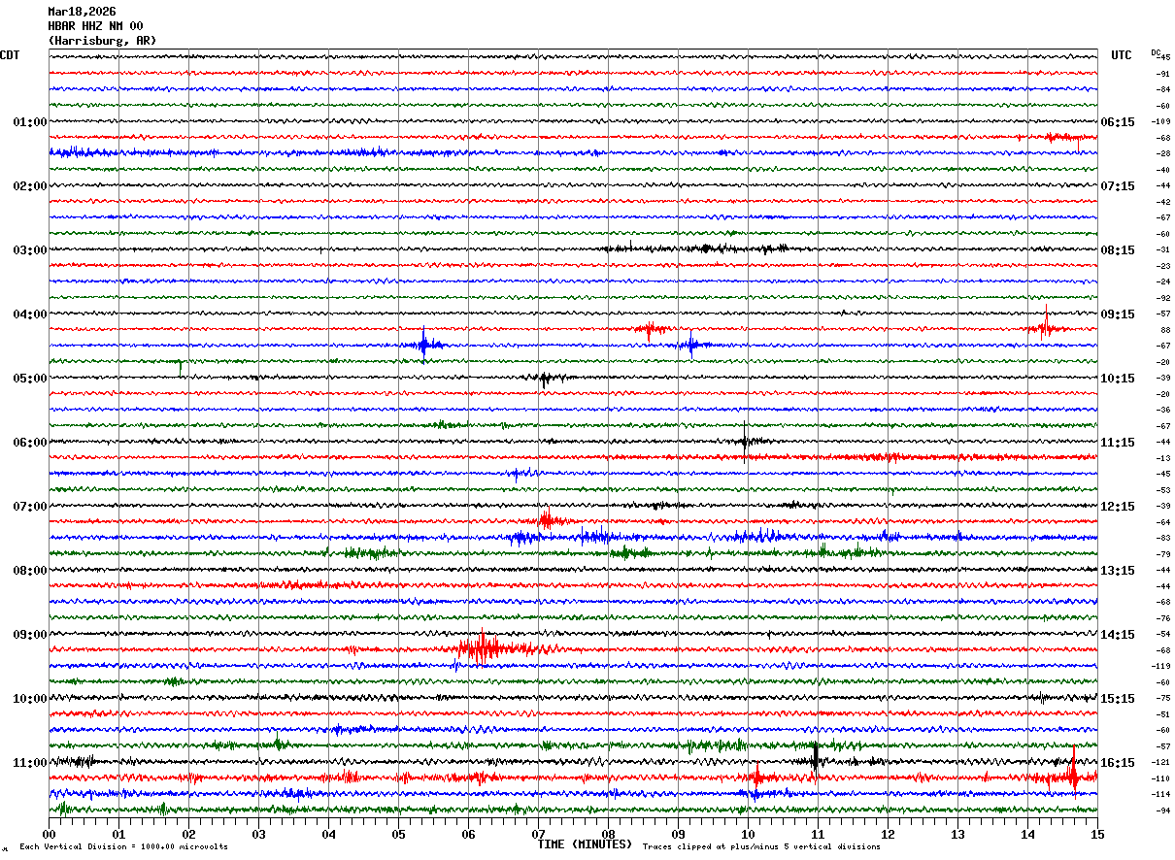This screenshot has width=1175, height=860.
Task: Click the DC offset value -83
Action: [x=1162, y=539]
